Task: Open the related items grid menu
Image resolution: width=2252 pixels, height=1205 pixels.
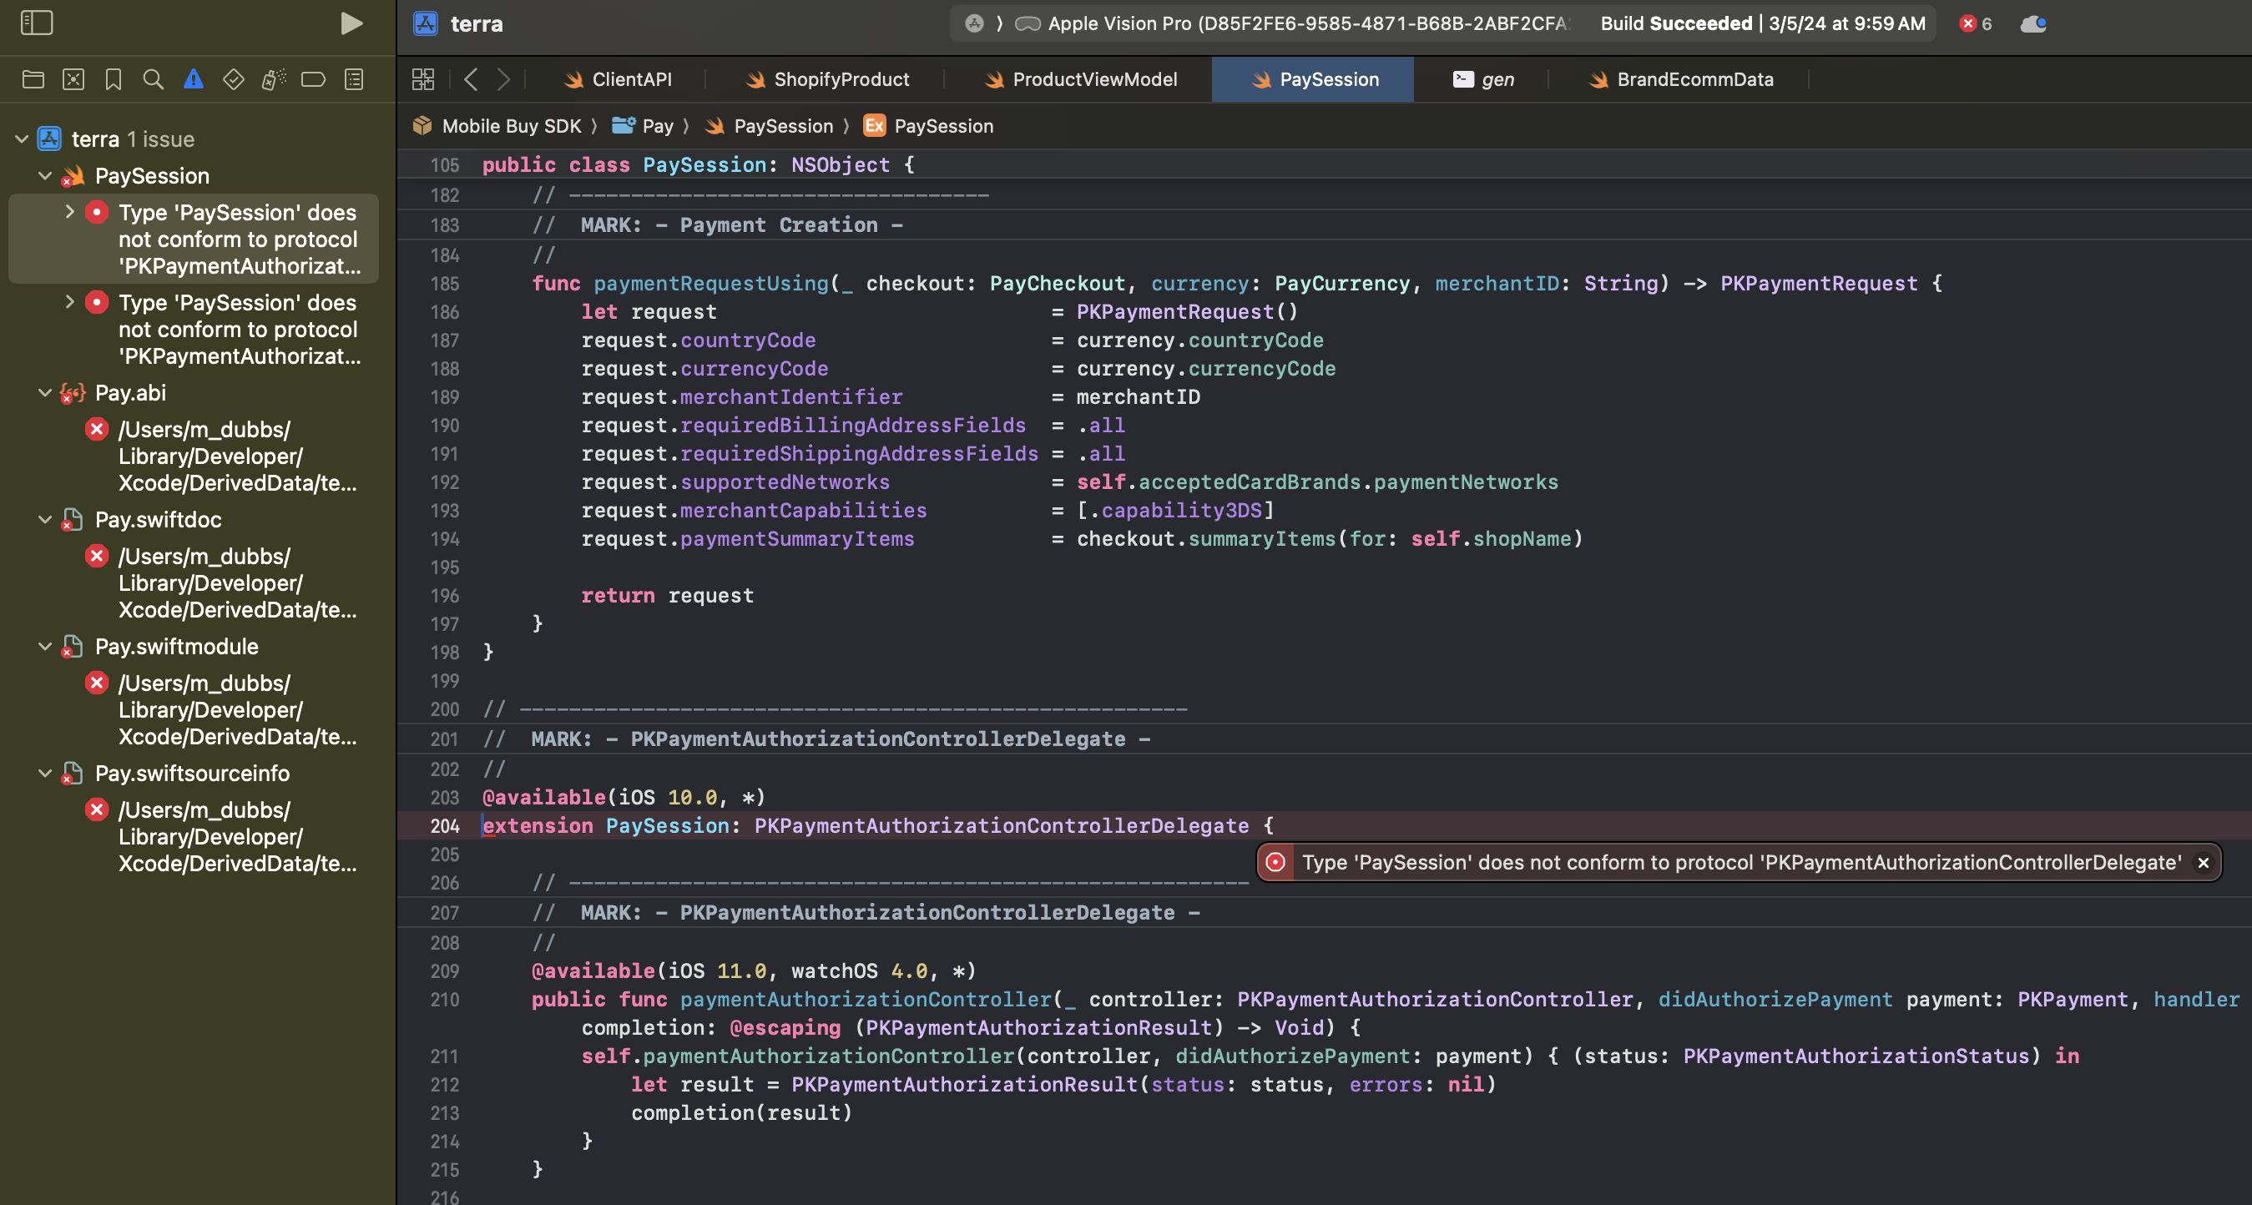Action: point(423,79)
